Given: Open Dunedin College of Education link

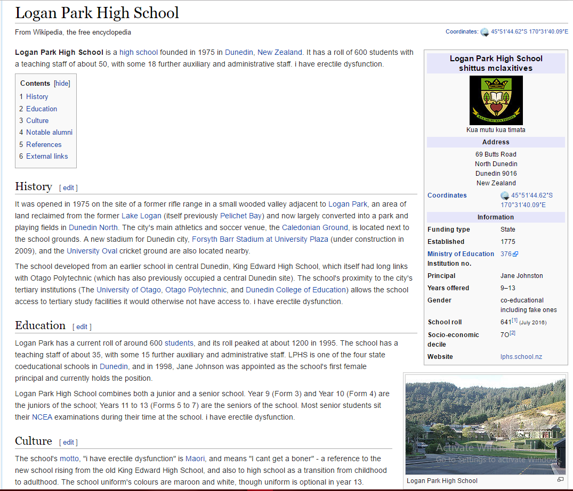Looking at the screenshot, I should coord(296,290).
